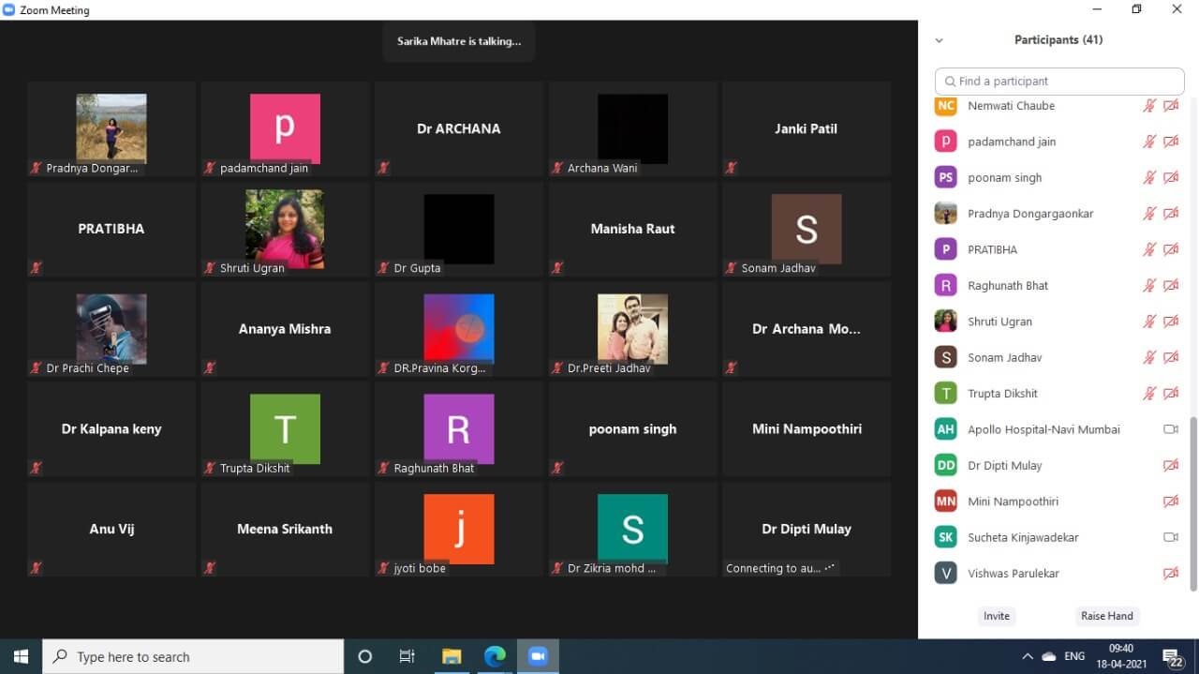Show hidden system tray icons

click(x=1028, y=656)
